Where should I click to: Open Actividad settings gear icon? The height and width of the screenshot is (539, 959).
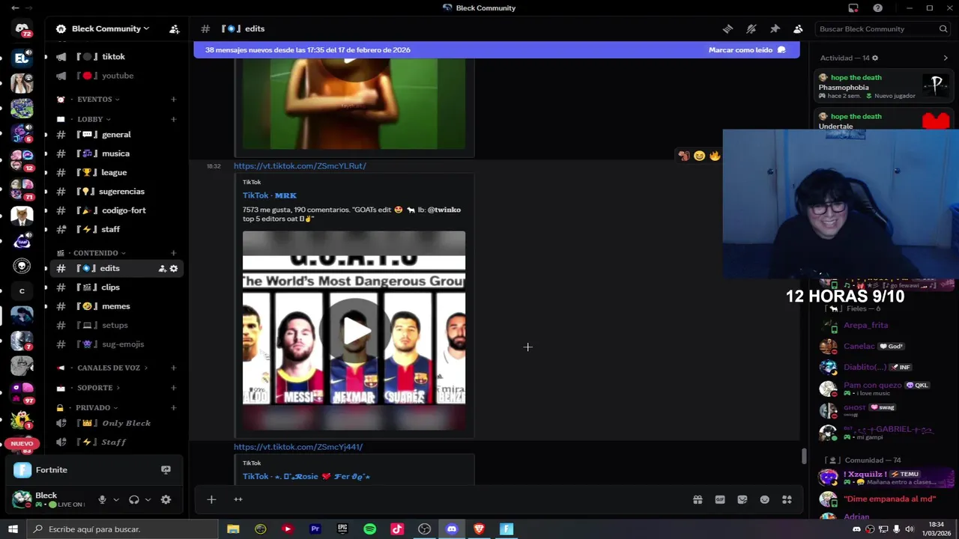tap(875, 58)
